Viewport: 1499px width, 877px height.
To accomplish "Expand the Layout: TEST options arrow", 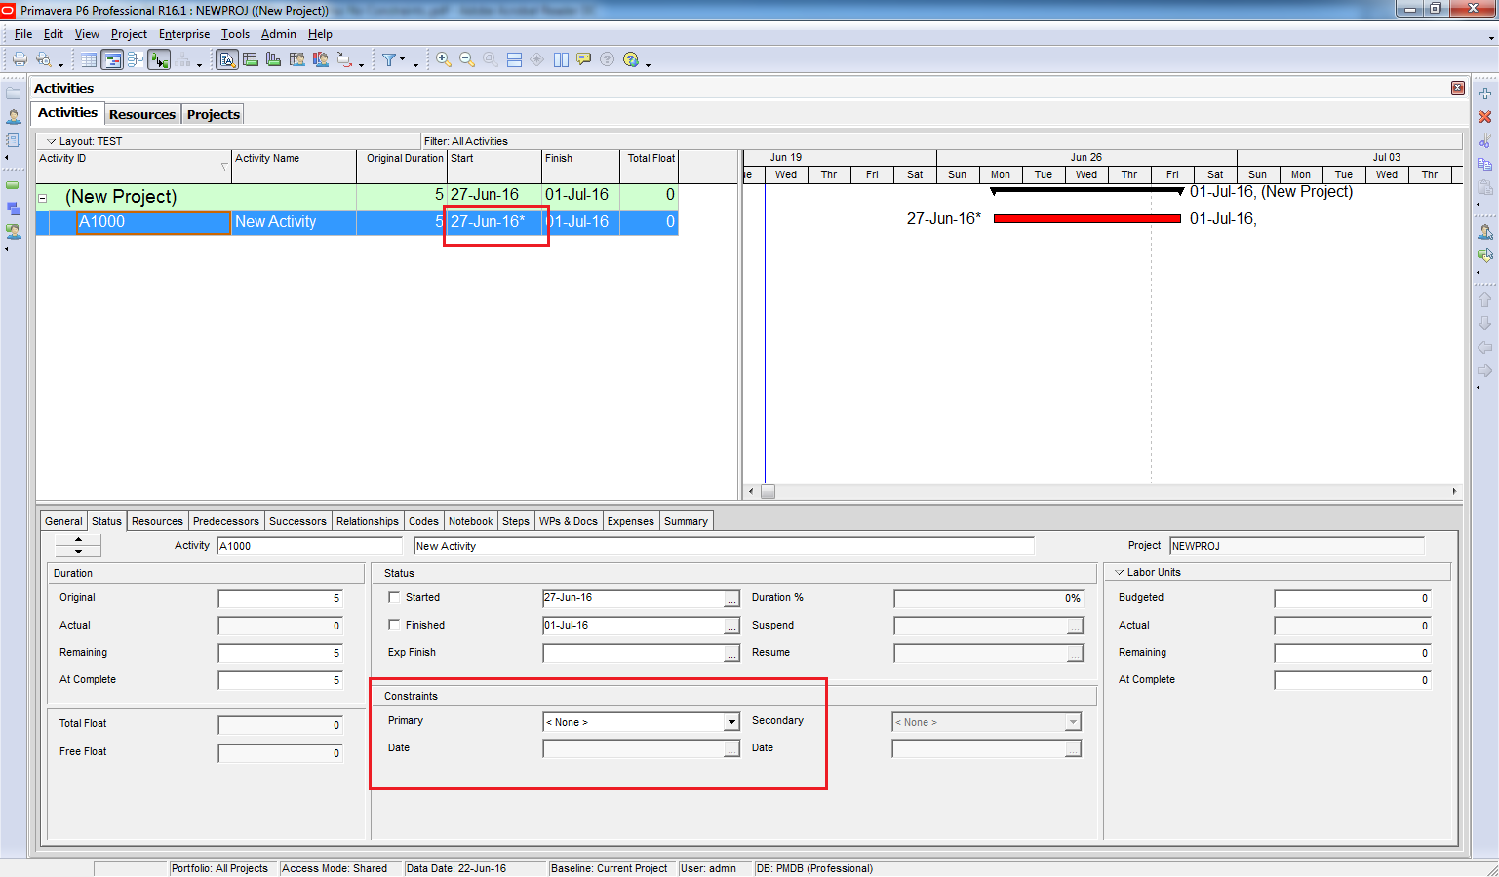I will click(52, 141).
